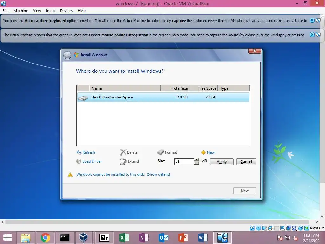Open the Input menu

point(50,11)
